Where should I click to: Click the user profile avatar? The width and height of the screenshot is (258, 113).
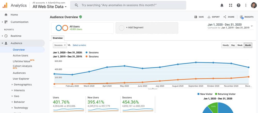[254, 5]
